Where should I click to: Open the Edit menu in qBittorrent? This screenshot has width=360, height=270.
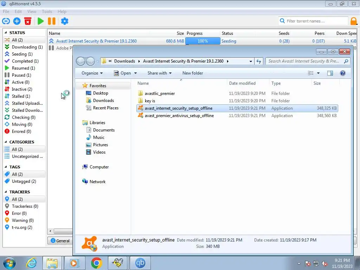[x=18, y=12]
